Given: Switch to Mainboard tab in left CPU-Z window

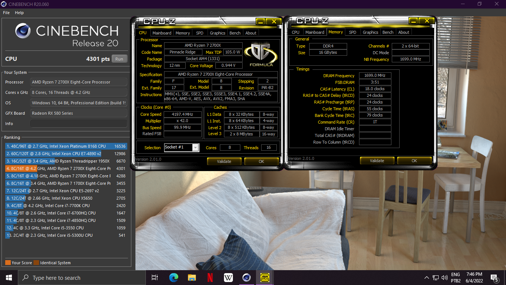Looking at the screenshot, I should 162,33.
